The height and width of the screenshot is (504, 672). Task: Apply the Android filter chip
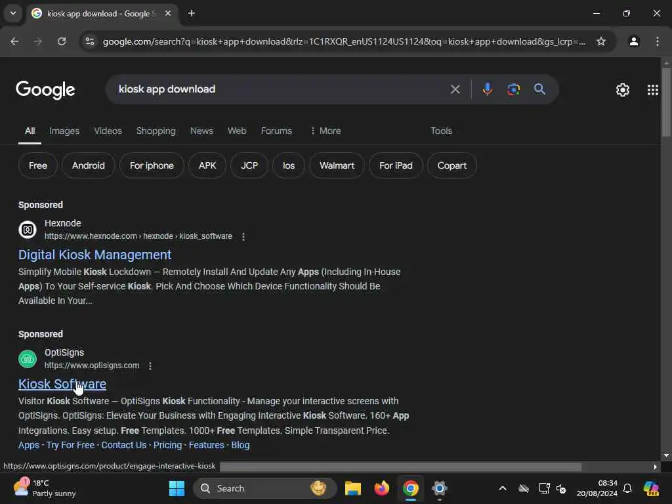[89, 165]
